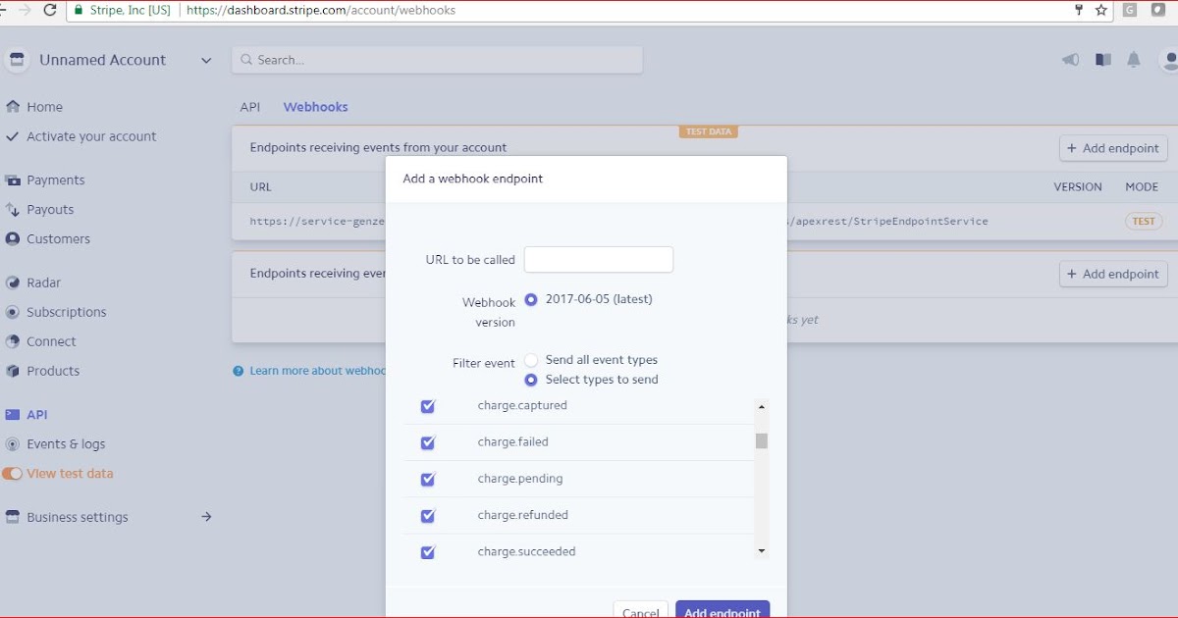Switch to the Webhooks tab
Screen dimensions: 1178x618
tap(315, 106)
